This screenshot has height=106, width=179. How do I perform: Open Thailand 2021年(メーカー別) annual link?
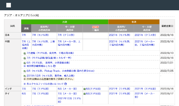tap(145, 95)
